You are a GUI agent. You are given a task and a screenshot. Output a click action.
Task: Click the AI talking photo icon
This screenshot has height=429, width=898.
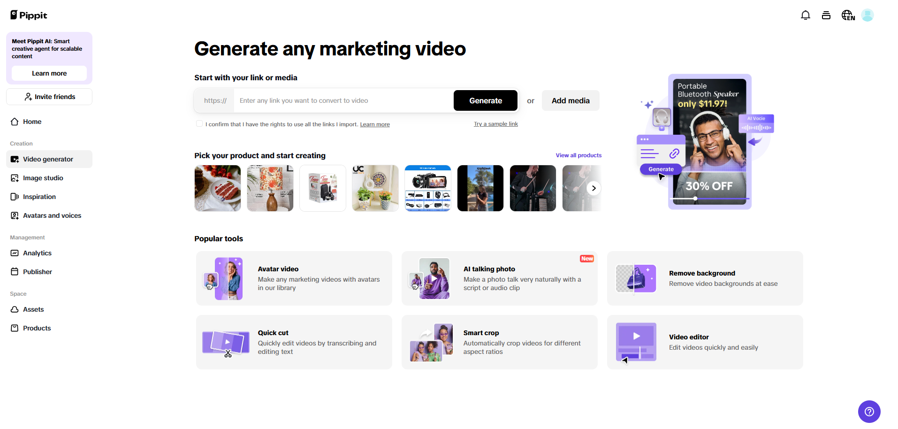pyautogui.click(x=429, y=279)
